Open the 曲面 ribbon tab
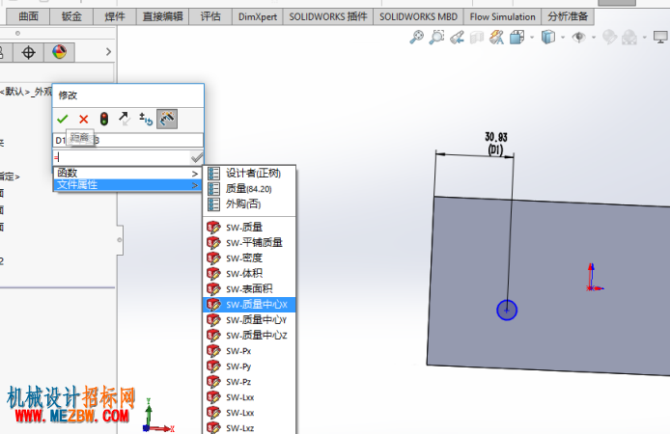 click(x=29, y=16)
